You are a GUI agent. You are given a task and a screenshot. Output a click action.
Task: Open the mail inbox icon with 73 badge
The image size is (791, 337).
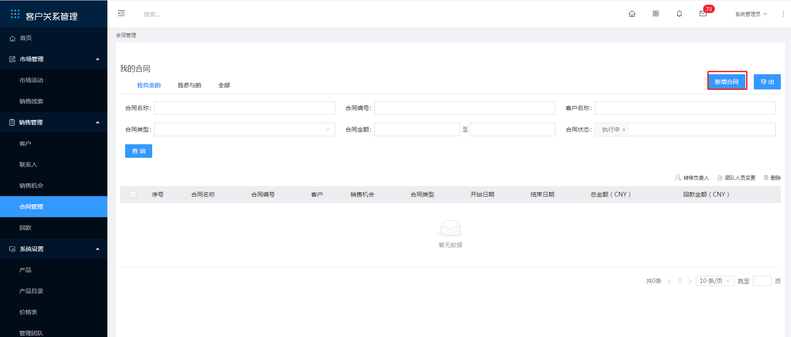703,13
